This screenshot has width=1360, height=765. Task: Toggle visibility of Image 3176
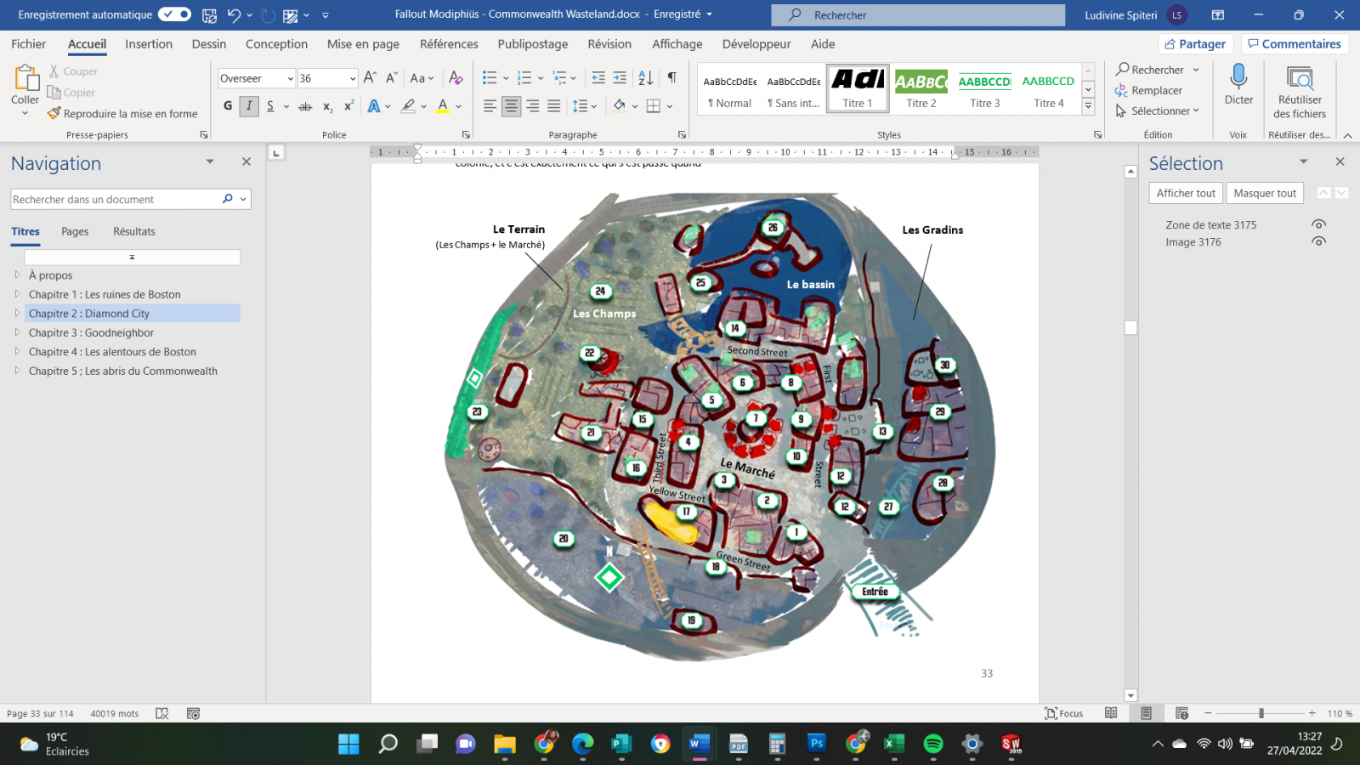pyautogui.click(x=1318, y=242)
